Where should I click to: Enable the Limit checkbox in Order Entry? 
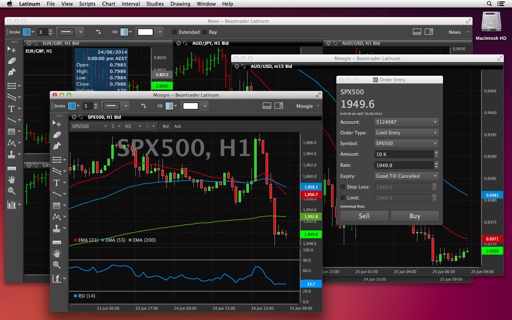tap(343, 198)
